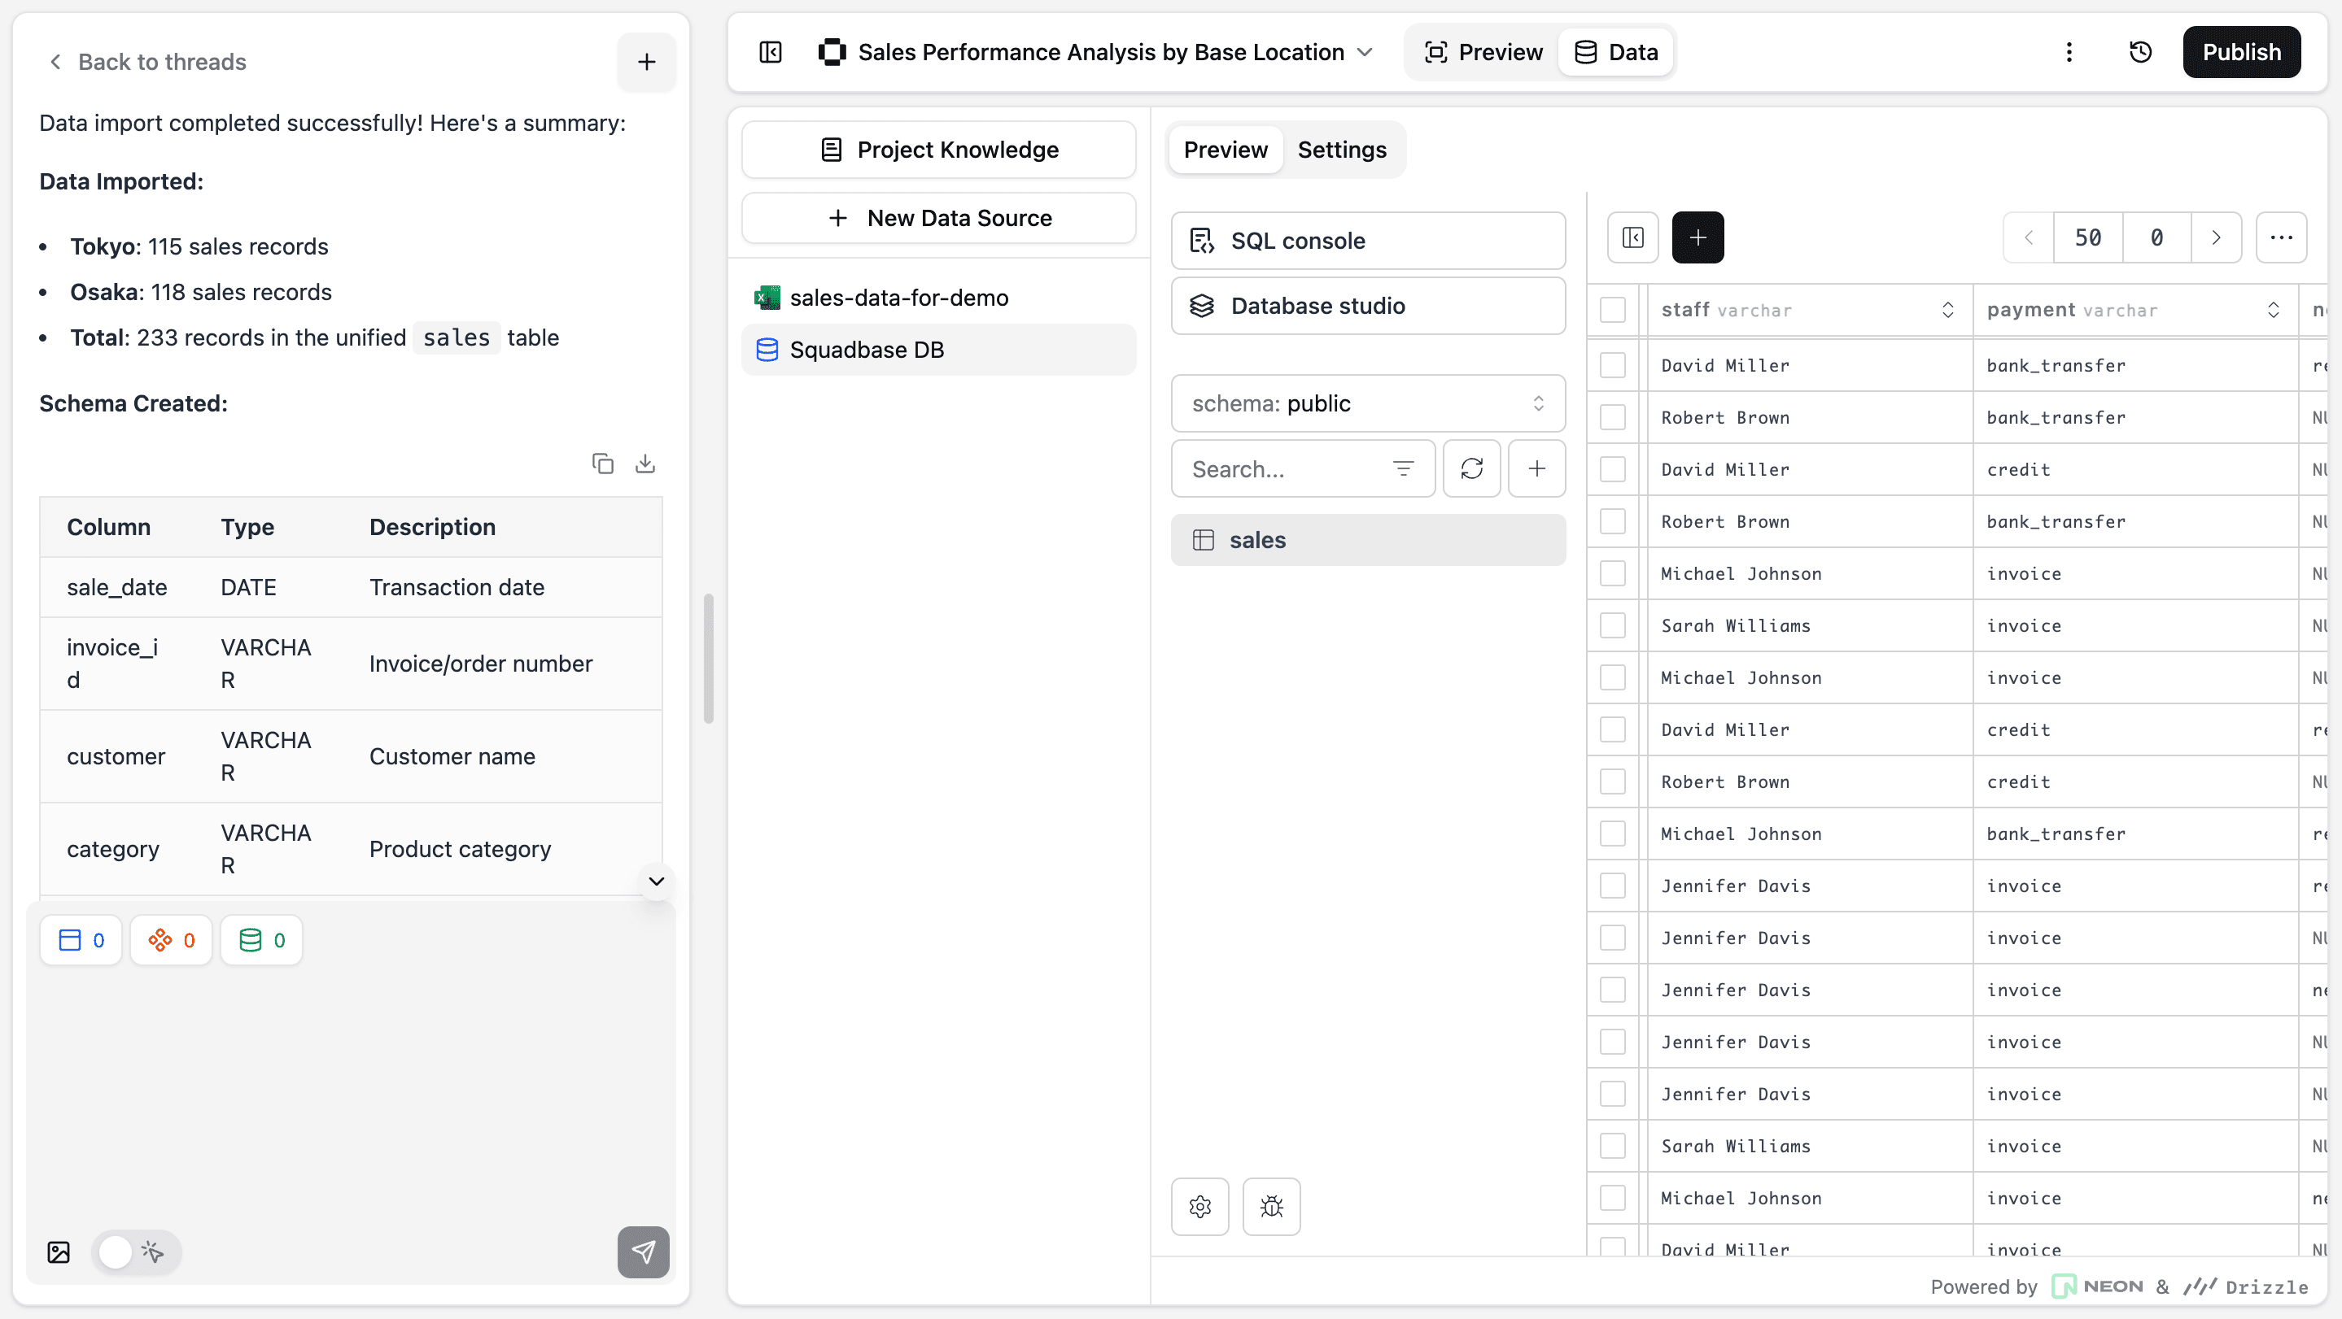
Task: Select the first David Miller row checkbox
Action: click(x=1612, y=365)
